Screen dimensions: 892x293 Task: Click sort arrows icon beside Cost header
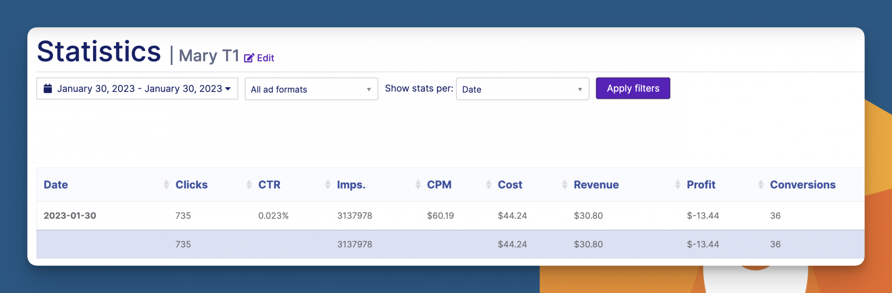[565, 185]
